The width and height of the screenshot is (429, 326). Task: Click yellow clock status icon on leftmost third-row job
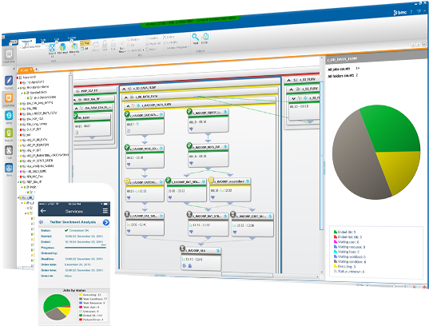pyautogui.click(x=127, y=181)
